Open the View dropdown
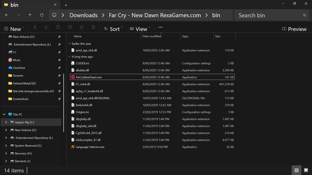This screenshot has height=175, width=312. [x=140, y=29]
